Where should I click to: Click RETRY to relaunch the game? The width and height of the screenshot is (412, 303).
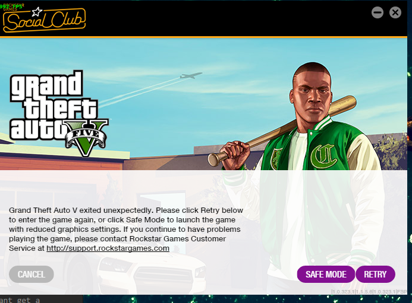pyautogui.click(x=375, y=274)
